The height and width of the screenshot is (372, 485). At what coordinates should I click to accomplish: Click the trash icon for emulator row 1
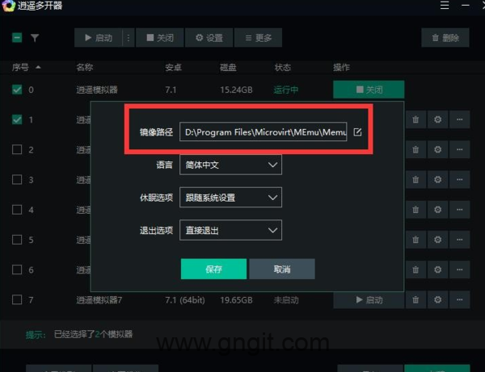tap(415, 119)
